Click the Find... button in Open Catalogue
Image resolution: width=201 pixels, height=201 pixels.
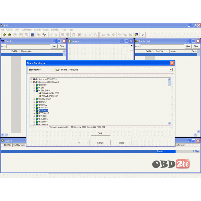[100, 133]
